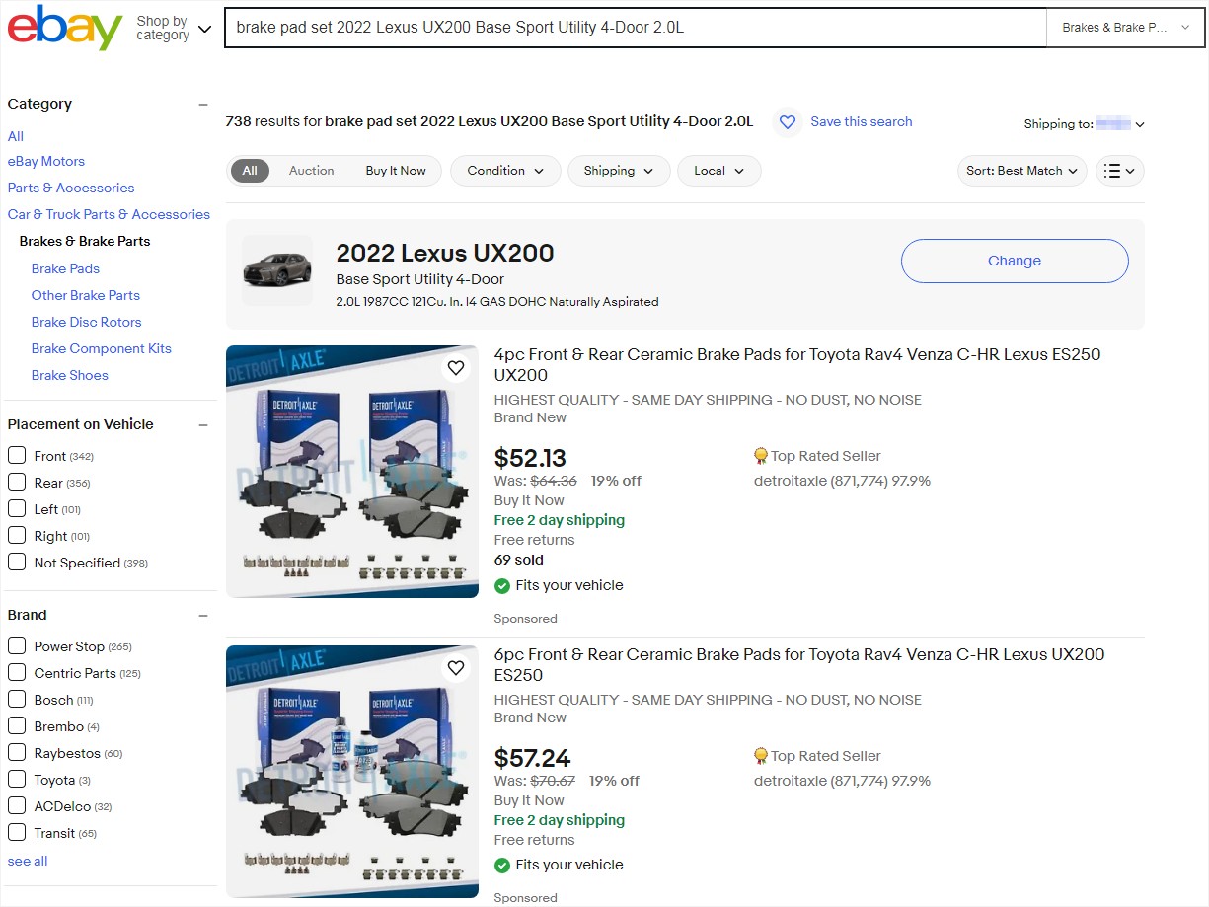The width and height of the screenshot is (1209, 907).
Task: Collapse the Placement on Vehicle section
Action: (203, 424)
